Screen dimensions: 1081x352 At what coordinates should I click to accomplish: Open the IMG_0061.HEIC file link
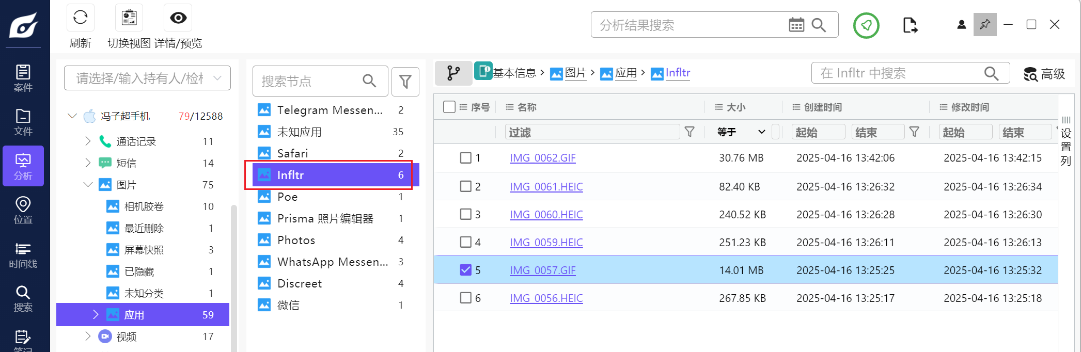(546, 186)
